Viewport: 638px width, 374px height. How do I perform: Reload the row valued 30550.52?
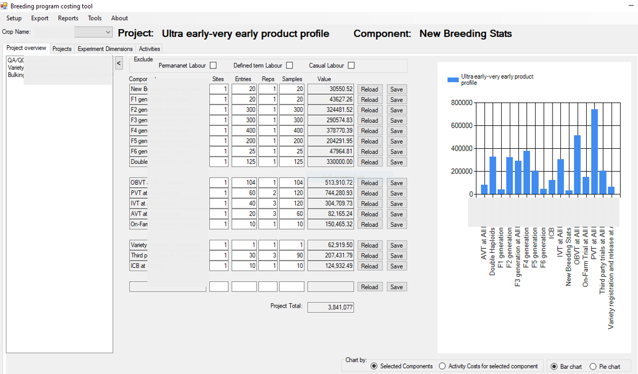pos(370,89)
